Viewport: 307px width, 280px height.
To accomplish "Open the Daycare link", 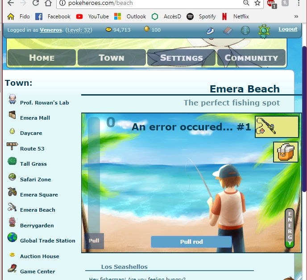I will coord(31,133).
